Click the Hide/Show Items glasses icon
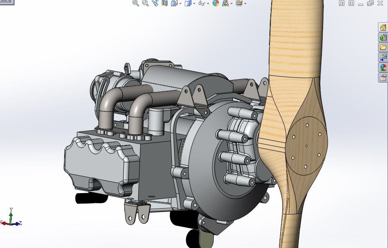Screen dimensions: 388x248 202,3
